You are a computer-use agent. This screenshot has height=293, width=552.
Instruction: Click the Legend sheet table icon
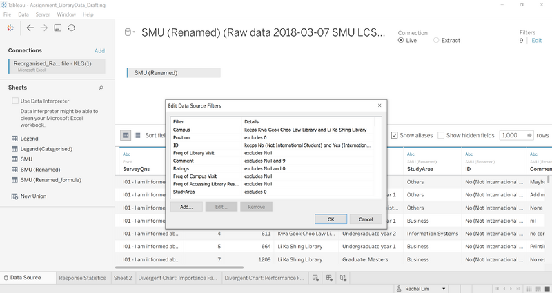pos(14,139)
